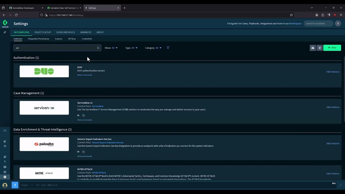Open the ServiceNow content pack link

98,106
